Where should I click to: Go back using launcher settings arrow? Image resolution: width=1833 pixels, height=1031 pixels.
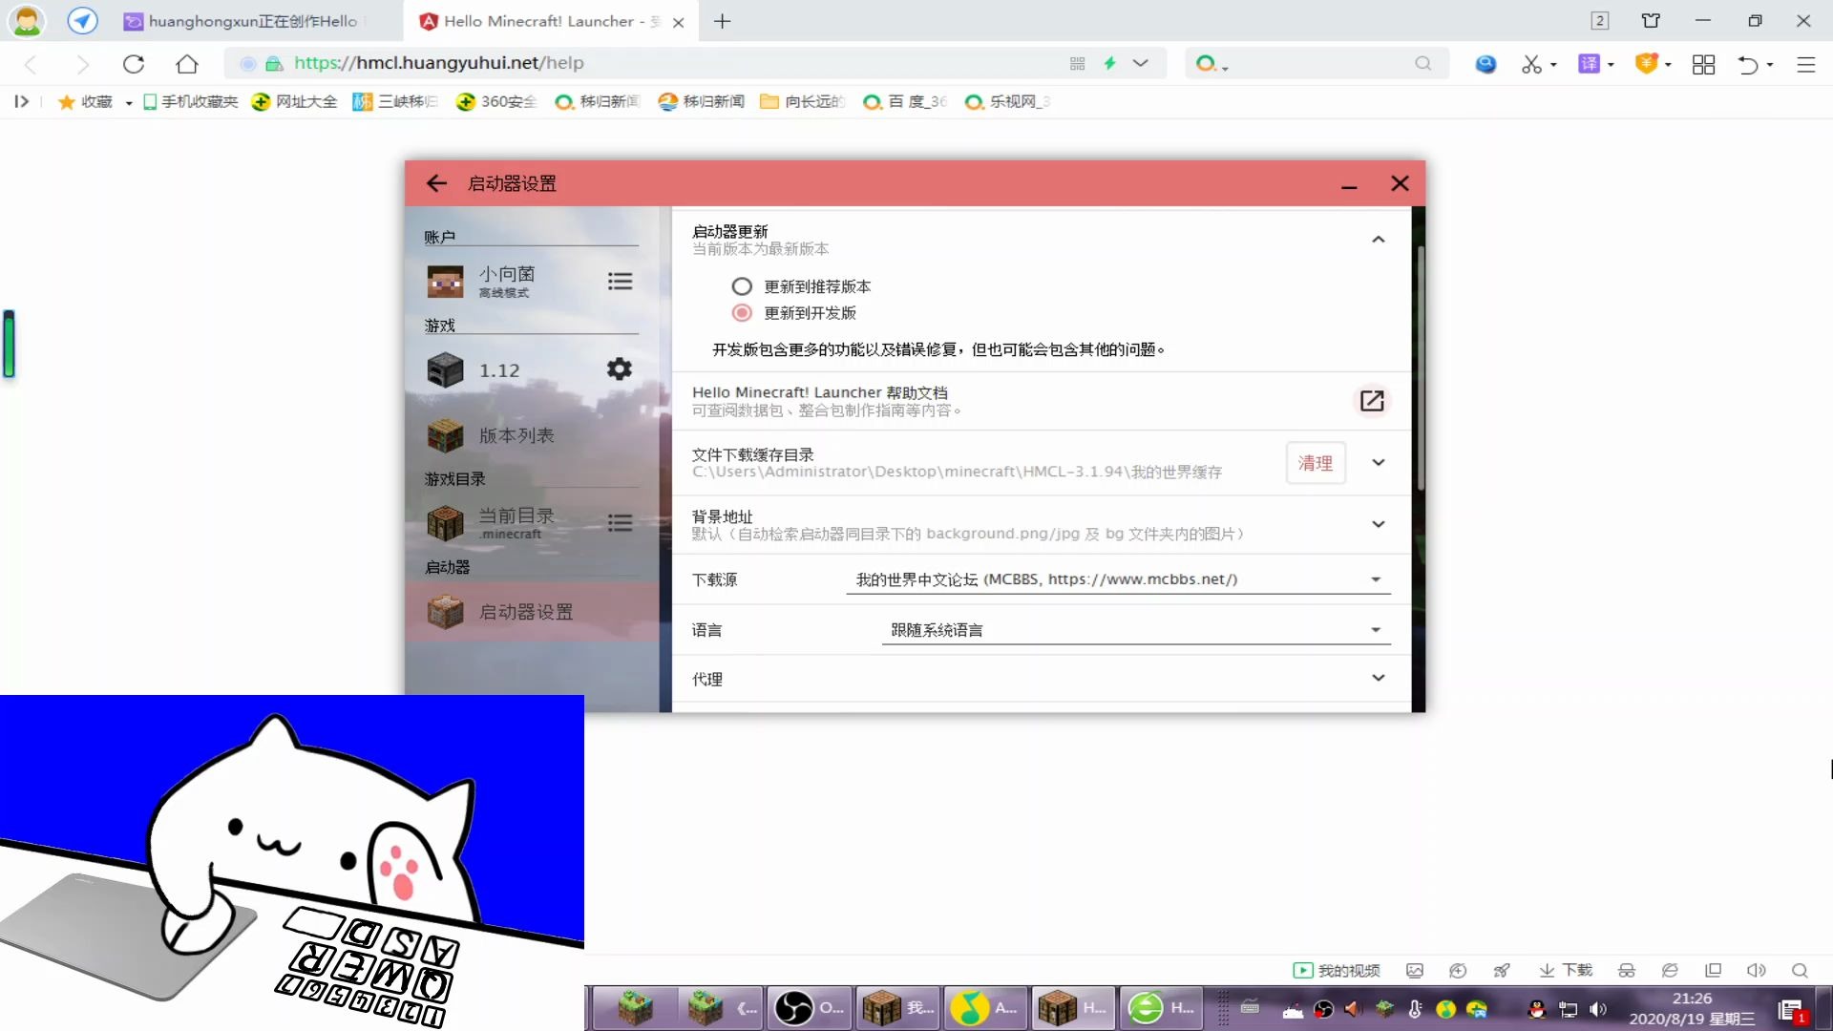pos(436,183)
